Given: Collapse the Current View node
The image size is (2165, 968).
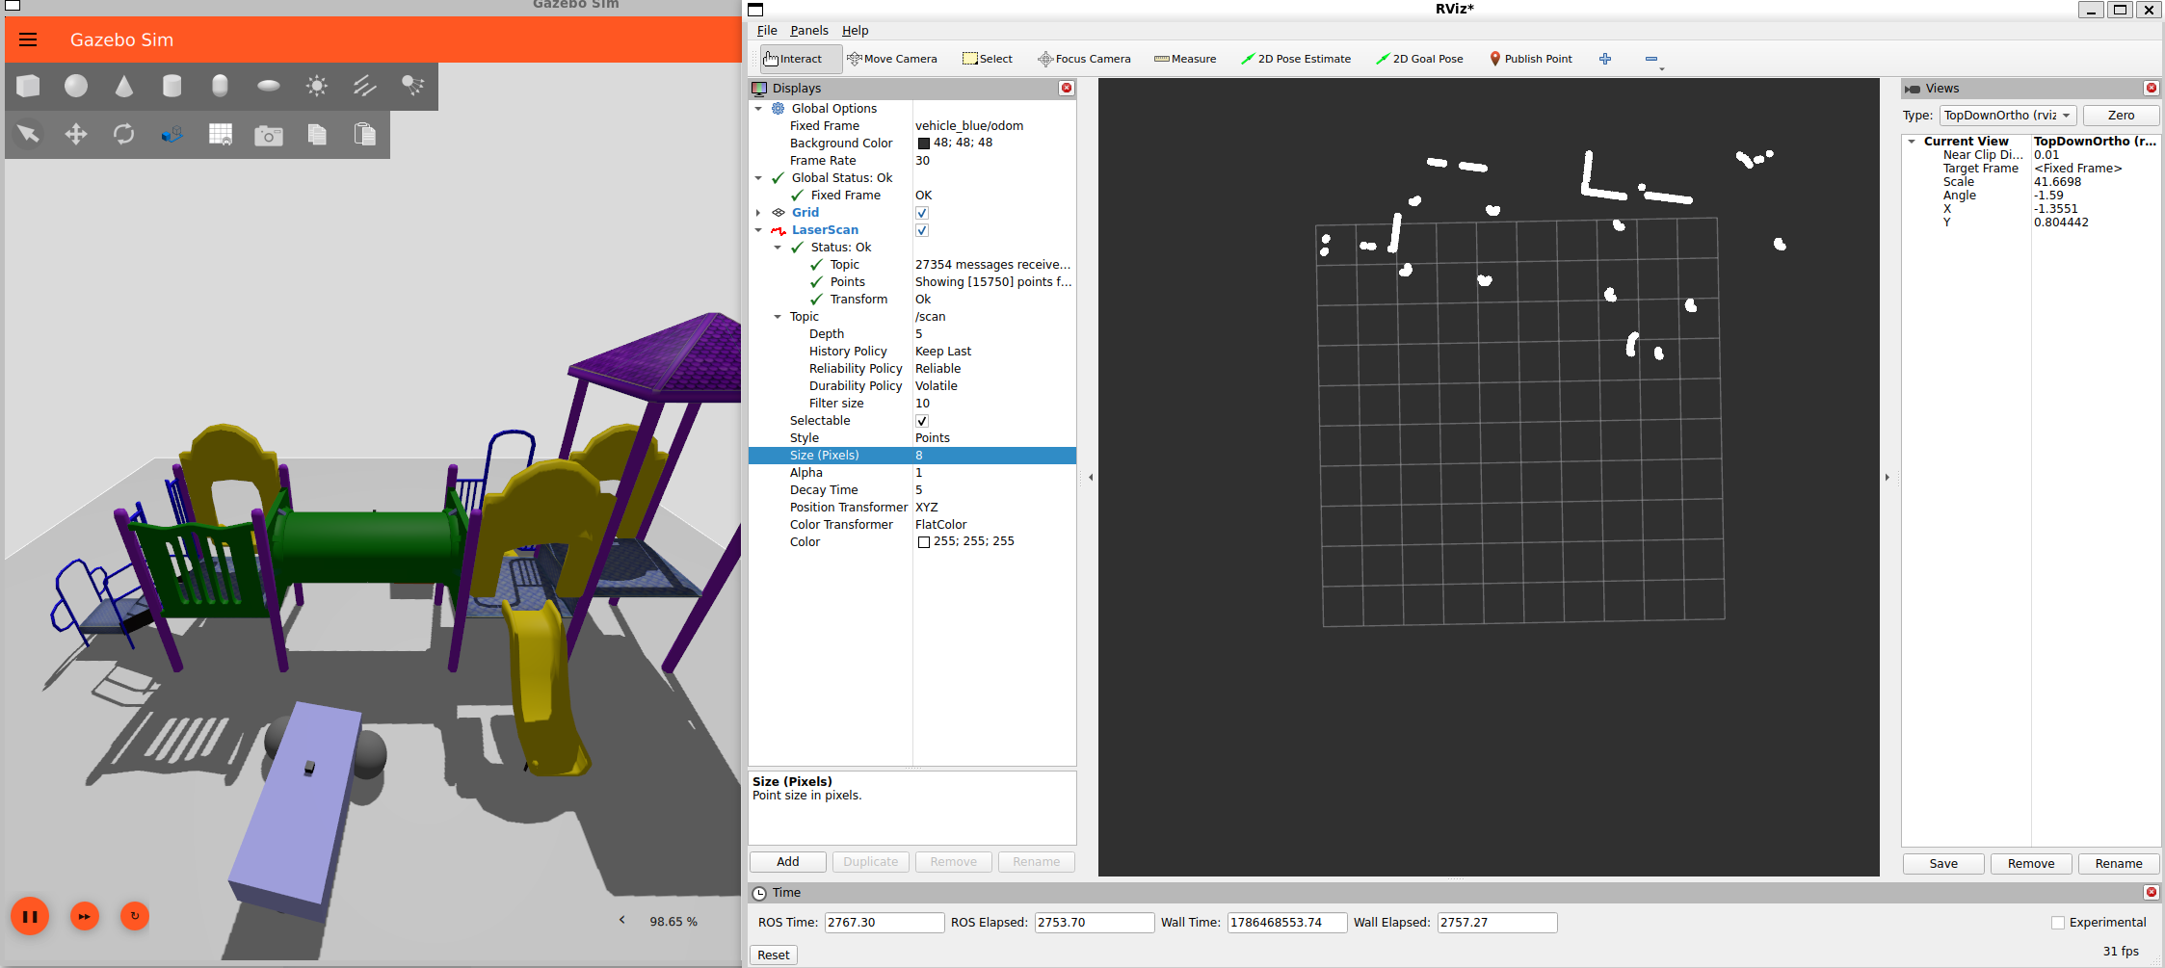Looking at the screenshot, I should click(1912, 141).
